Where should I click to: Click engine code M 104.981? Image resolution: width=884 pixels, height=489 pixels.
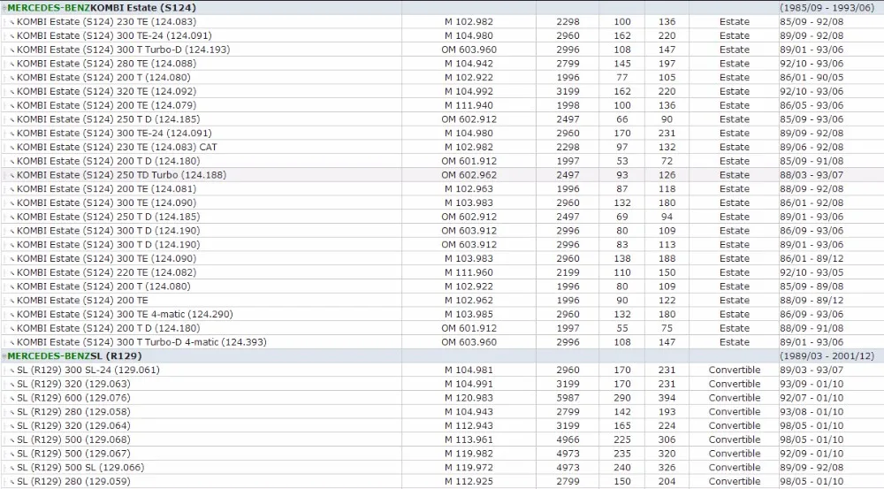pos(469,370)
